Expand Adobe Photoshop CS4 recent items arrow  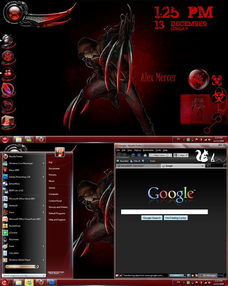(x=43, y=177)
